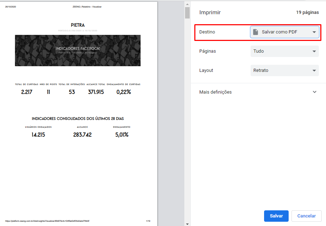The height and width of the screenshot is (226, 326).
Task: Click the 19 páginas count label
Action: coord(307,12)
